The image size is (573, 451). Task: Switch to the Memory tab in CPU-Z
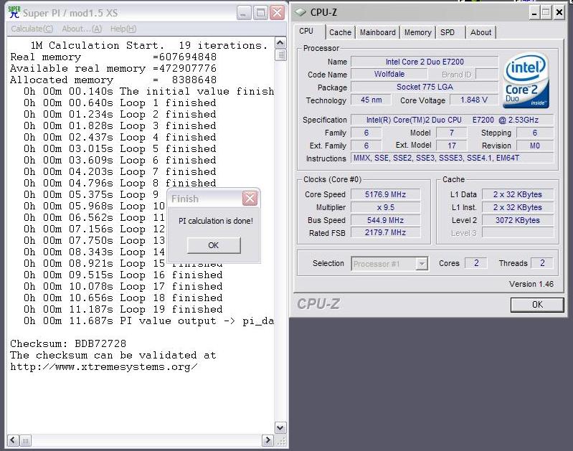pos(417,32)
